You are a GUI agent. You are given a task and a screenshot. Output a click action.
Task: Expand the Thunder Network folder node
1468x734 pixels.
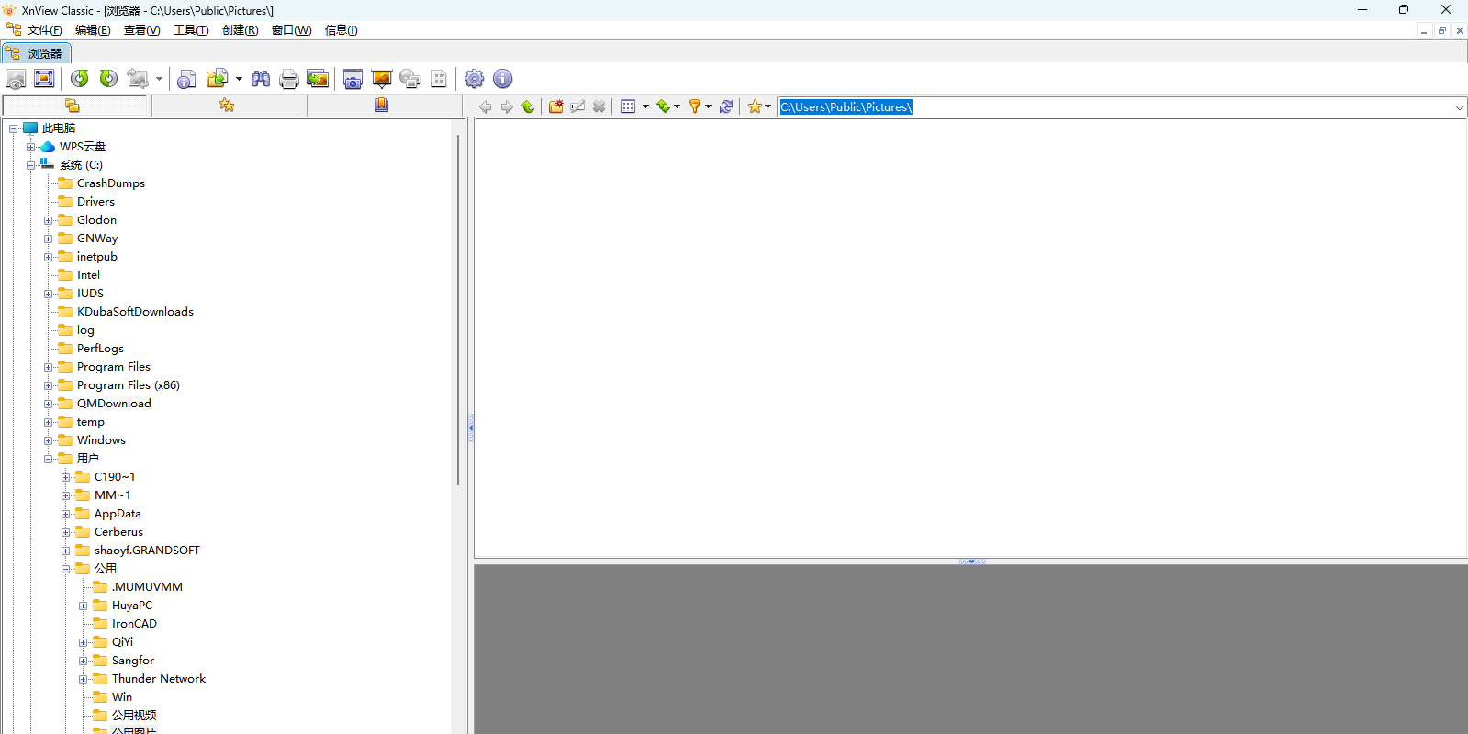tap(84, 679)
